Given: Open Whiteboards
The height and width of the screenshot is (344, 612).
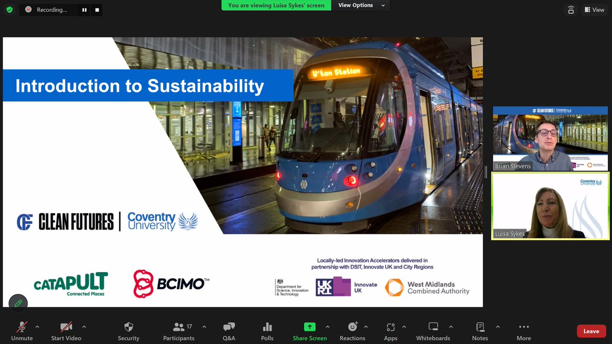Looking at the screenshot, I should (433, 331).
